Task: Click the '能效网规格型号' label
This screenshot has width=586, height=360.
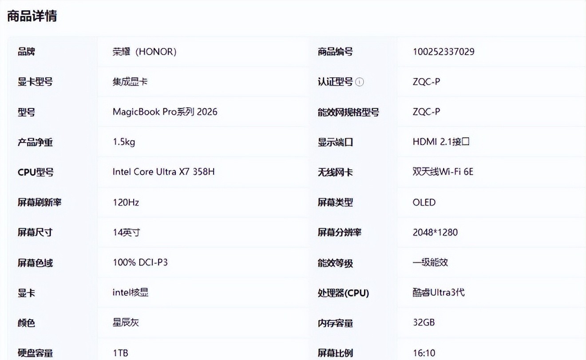Action: pos(348,112)
